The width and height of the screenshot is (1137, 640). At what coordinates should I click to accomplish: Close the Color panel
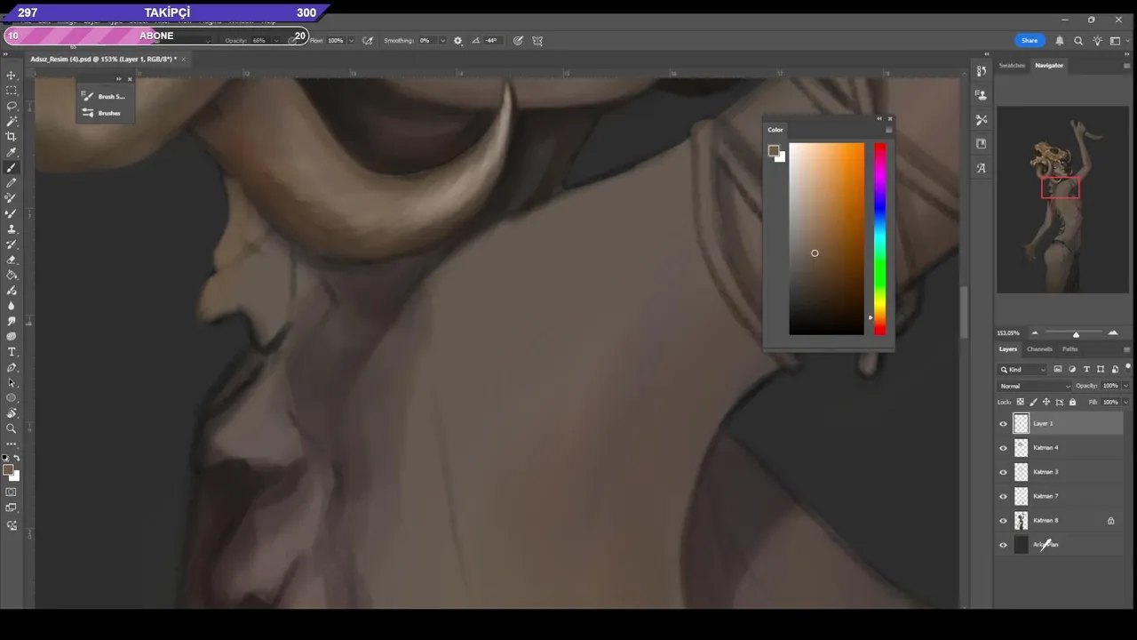[890, 118]
